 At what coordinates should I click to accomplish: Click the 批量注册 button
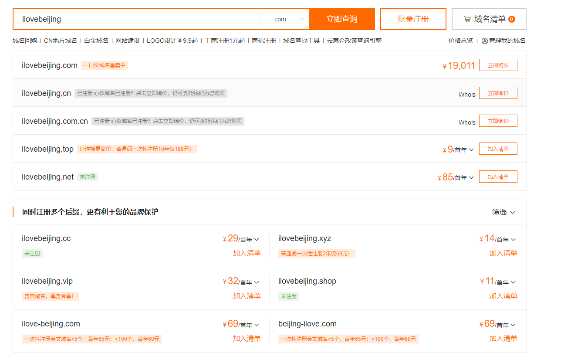click(x=413, y=19)
